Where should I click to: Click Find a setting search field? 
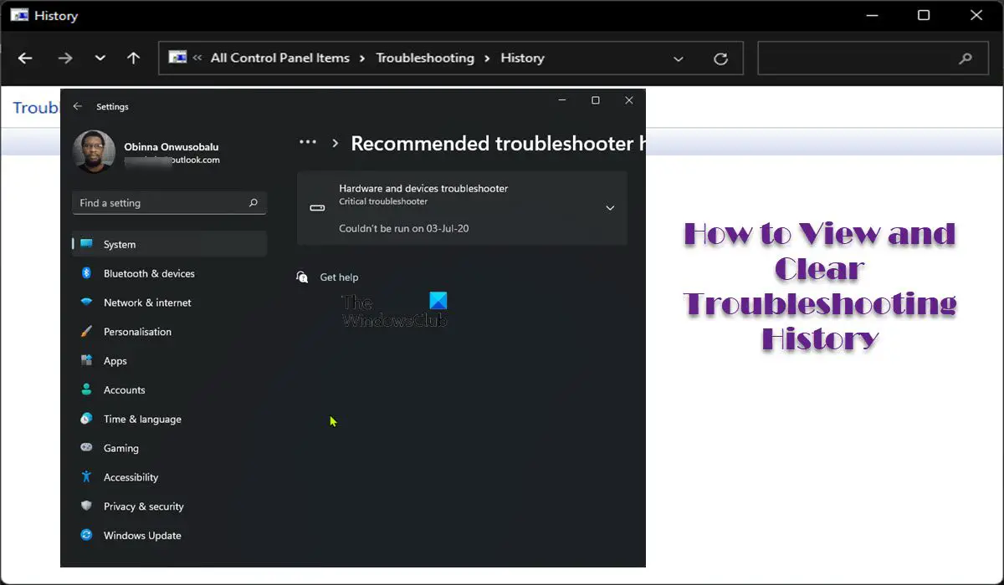(170, 202)
